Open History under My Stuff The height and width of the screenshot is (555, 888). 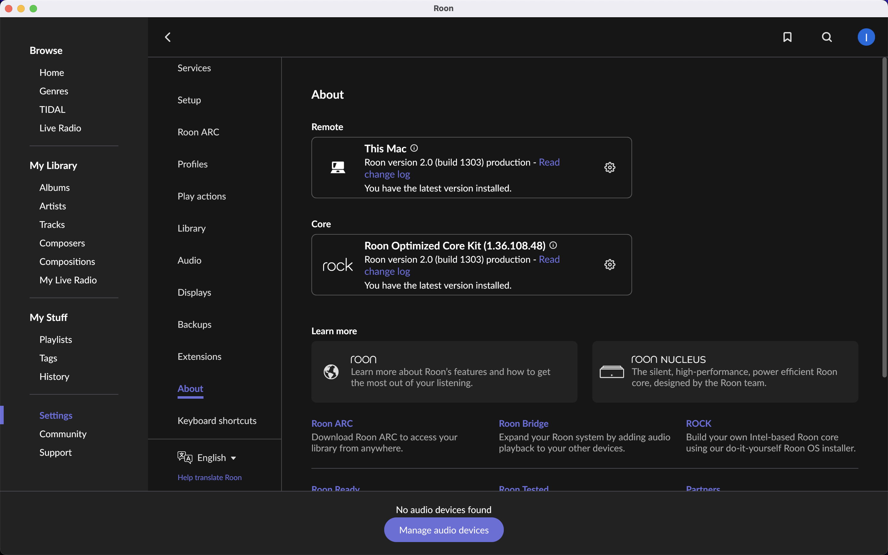point(54,376)
